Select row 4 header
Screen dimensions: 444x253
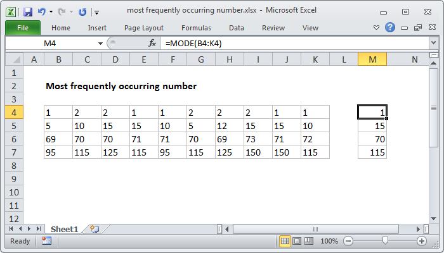pyautogui.click(x=14, y=113)
